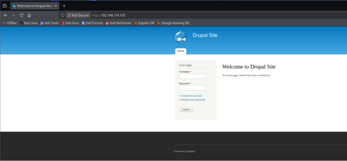Select the Home navigation tab
The height and width of the screenshot is (161, 347).
tap(181, 51)
